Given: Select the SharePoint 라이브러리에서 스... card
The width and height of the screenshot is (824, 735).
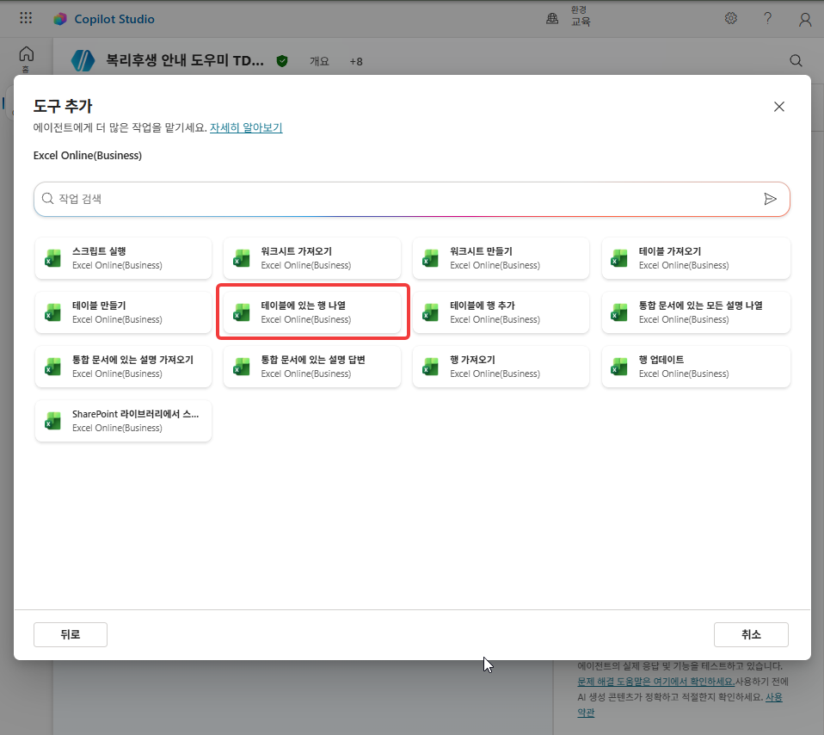Looking at the screenshot, I should pyautogui.click(x=124, y=421).
